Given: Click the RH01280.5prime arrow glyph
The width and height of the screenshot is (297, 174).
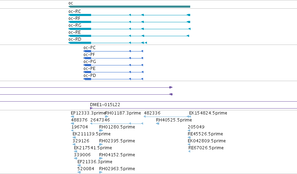Looking at the screenshot, I should point(101,130).
